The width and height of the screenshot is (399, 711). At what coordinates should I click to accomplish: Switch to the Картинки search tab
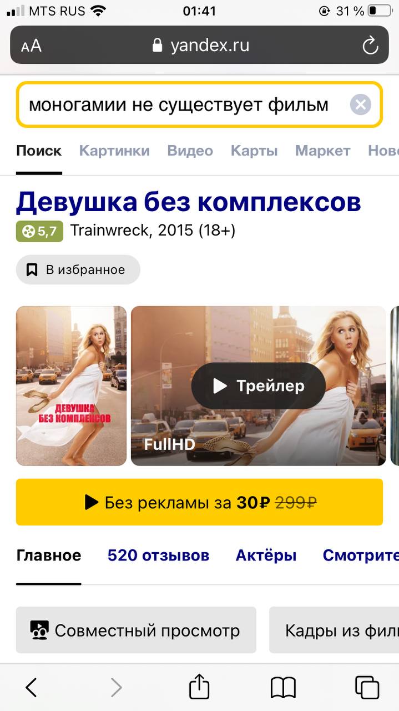click(114, 151)
